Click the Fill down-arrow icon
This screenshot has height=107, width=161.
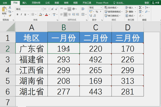click(x=140, y=12)
